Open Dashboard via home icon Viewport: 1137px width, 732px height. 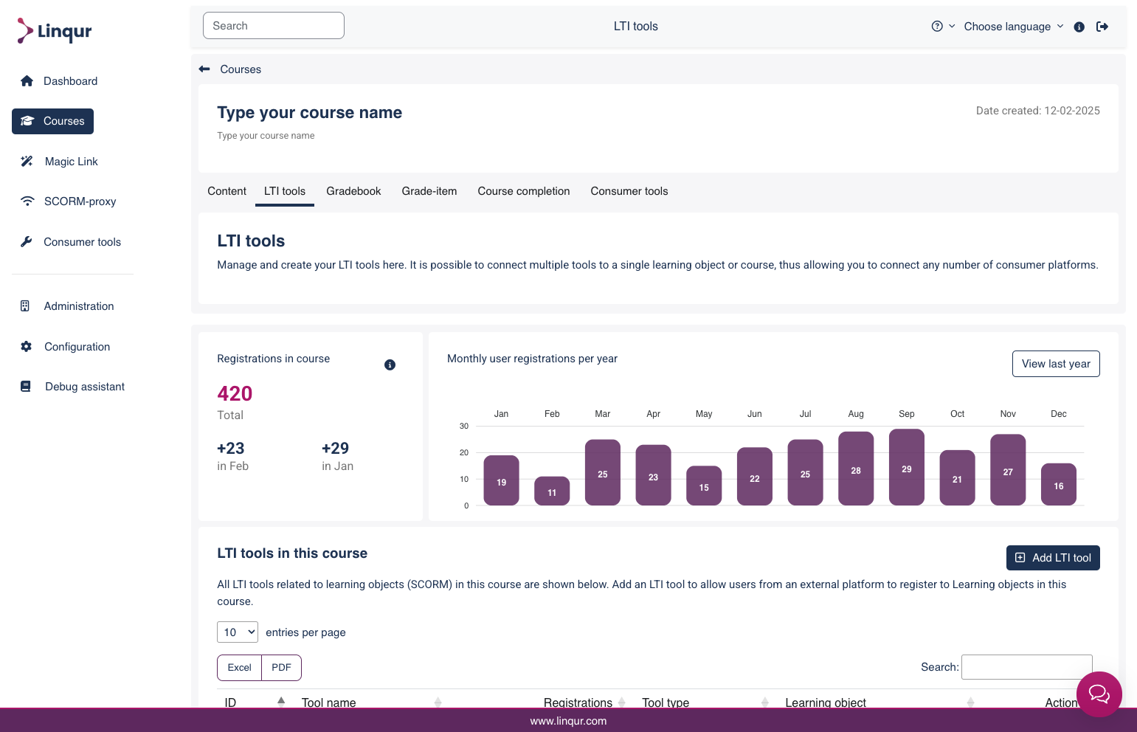click(x=27, y=81)
